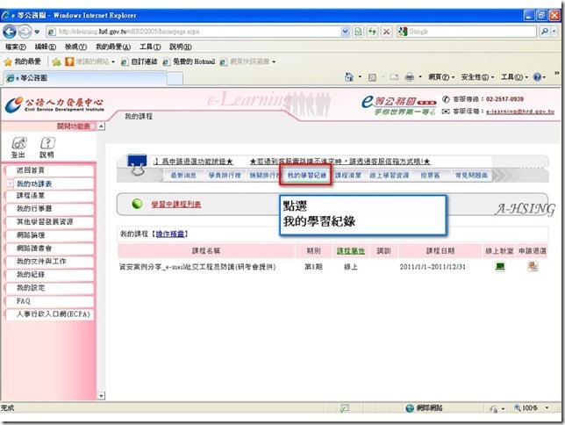Click 課程清單 in sidebar menu
Image resolution: width=565 pixels, height=425 pixels.
pos(50,196)
